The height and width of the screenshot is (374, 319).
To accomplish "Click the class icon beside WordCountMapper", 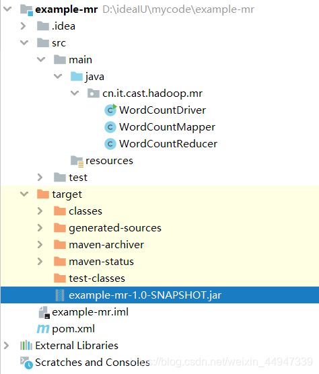I will [x=110, y=127].
